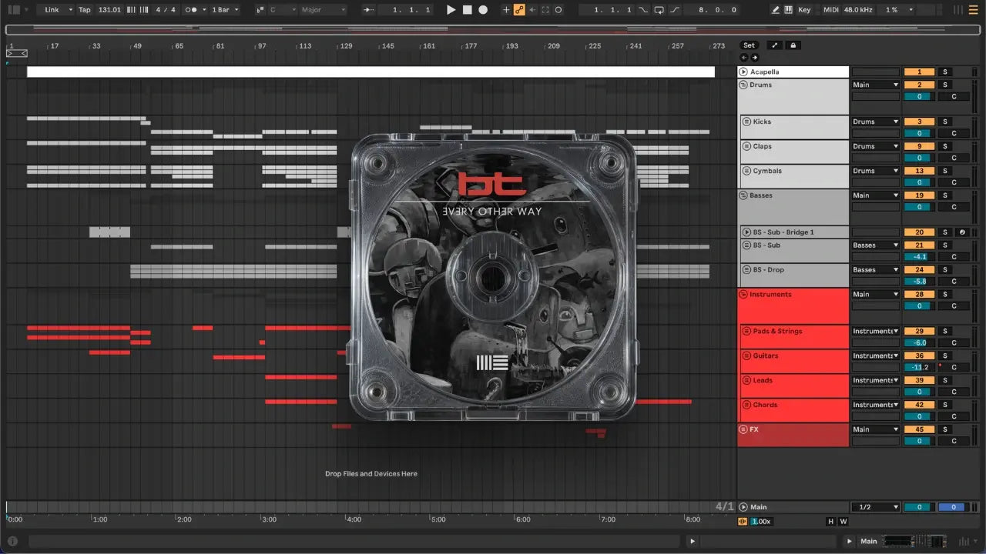Toggle the scale mode icon

pos(259,10)
